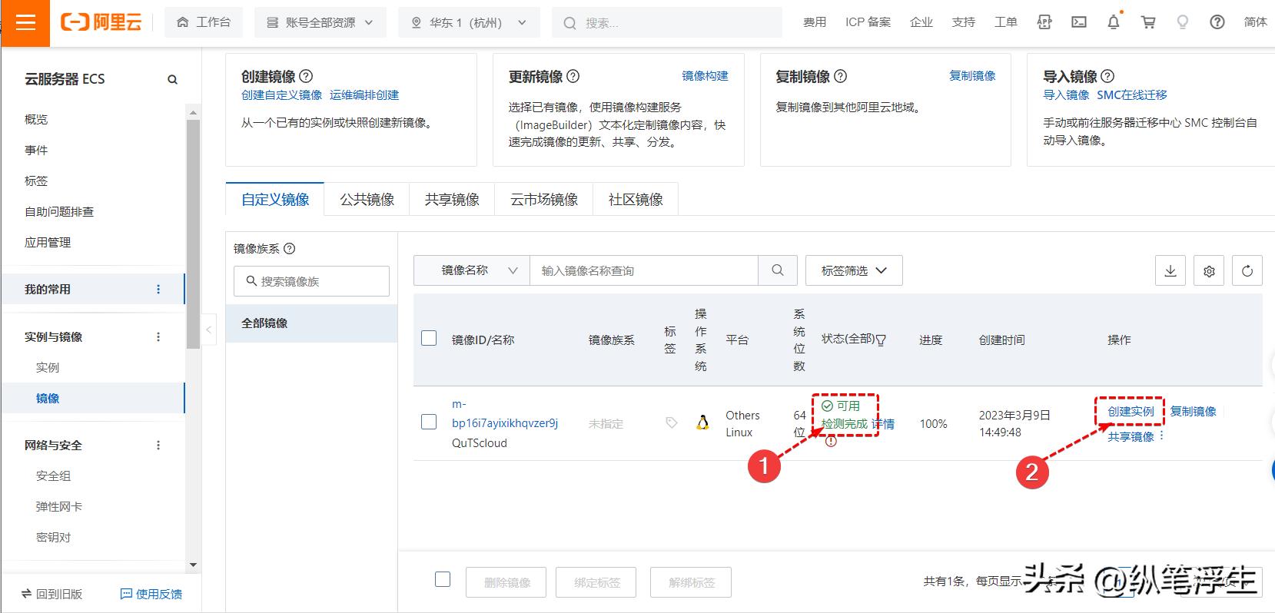
Task: Click the image name search magnifier button
Action: click(778, 270)
